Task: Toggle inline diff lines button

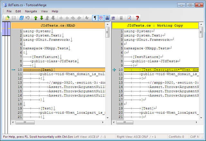Action: click(101, 18)
